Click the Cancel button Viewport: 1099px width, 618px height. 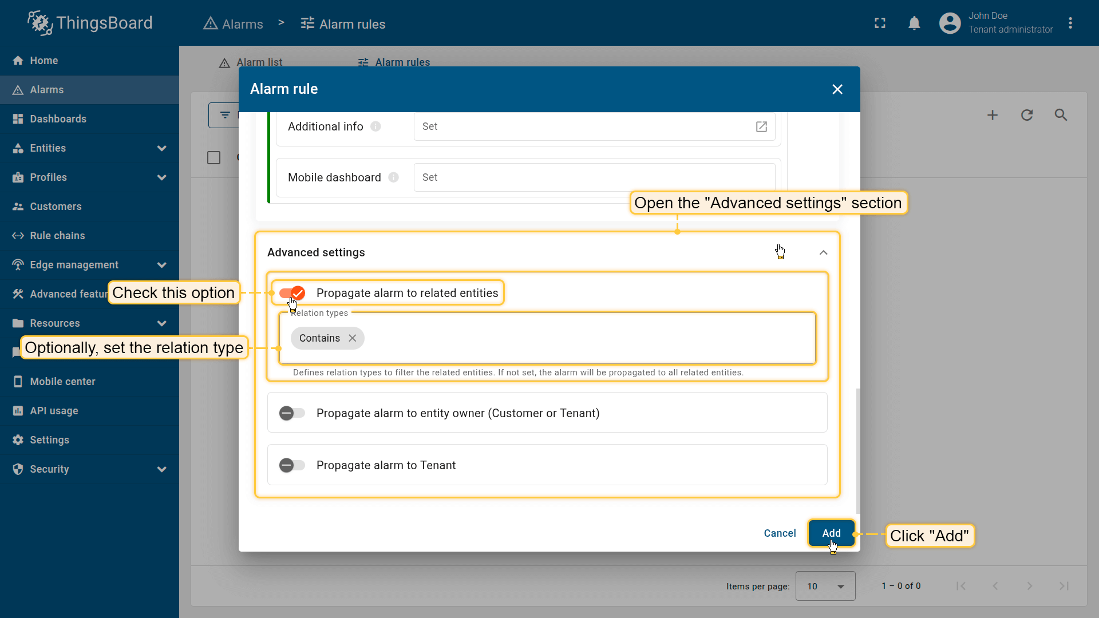[780, 533]
